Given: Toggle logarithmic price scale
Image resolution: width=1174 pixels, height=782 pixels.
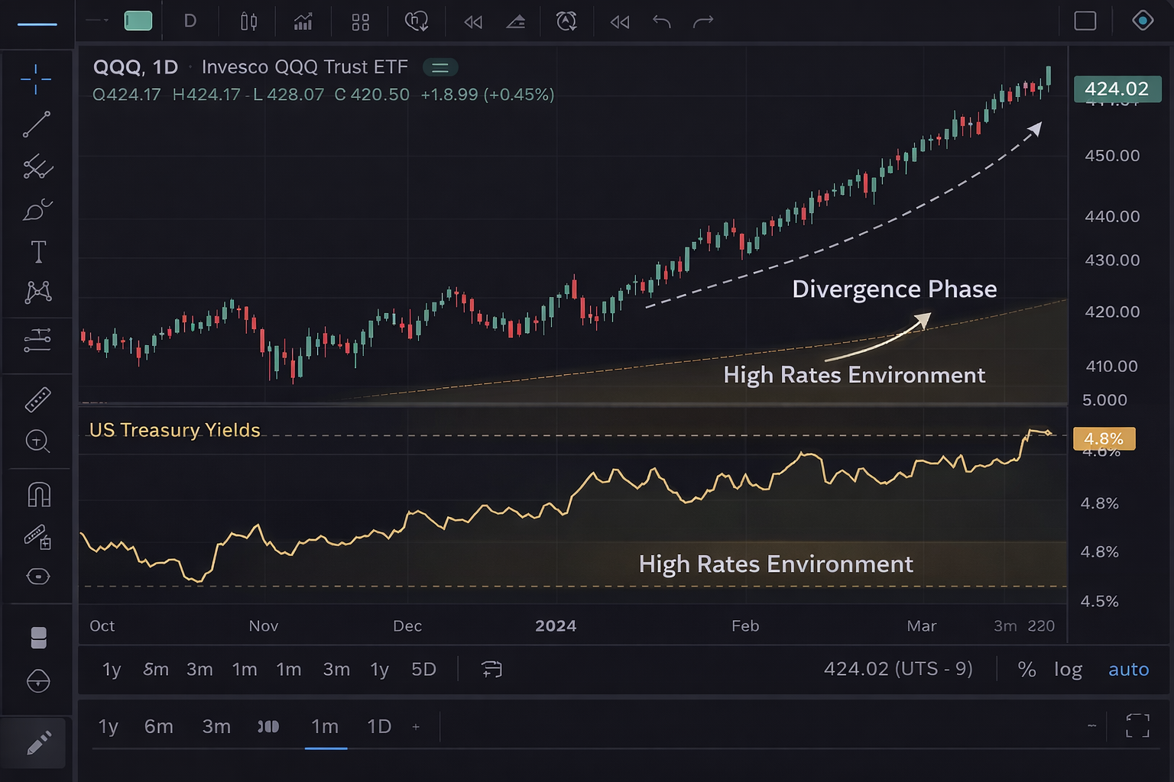Looking at the screenshot, I should point(1068,669).
